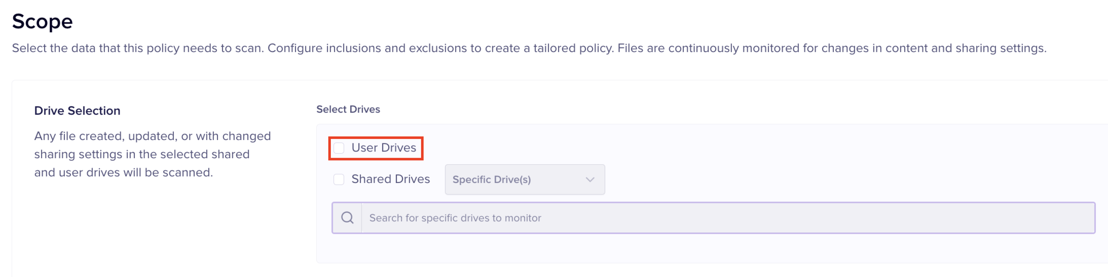Click the 'Any file created, updated' text line
The width and height of the screenshot is (1108, 277).
(x=152, y=136)
